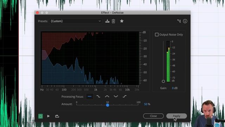Click the Effect - DeNoise title text

pos(112,13)
